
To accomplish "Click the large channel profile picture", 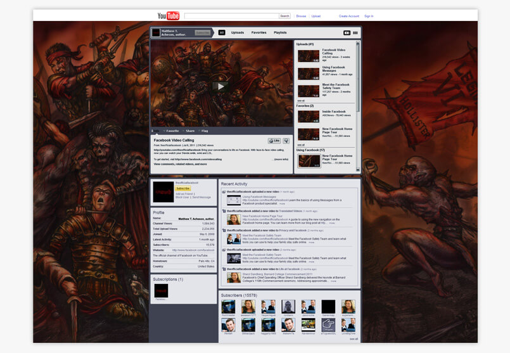I will pos(163,192).
